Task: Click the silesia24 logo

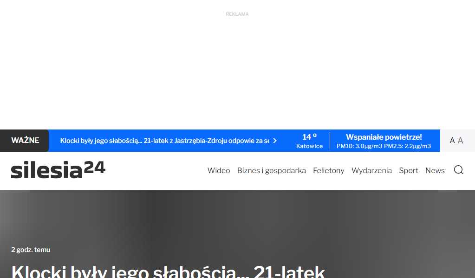Action: [58, 169]
